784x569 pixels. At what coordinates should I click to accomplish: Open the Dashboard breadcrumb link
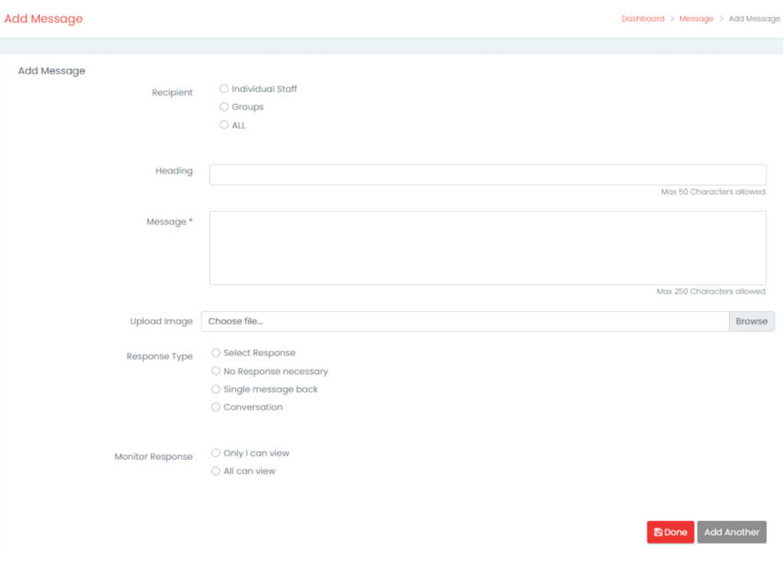tap(642, 18)
